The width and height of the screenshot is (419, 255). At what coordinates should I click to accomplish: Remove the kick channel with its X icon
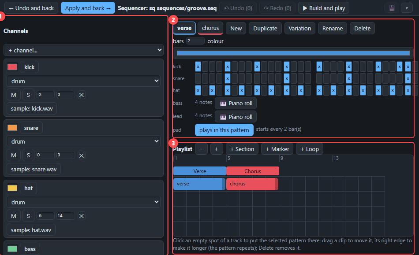82,95
